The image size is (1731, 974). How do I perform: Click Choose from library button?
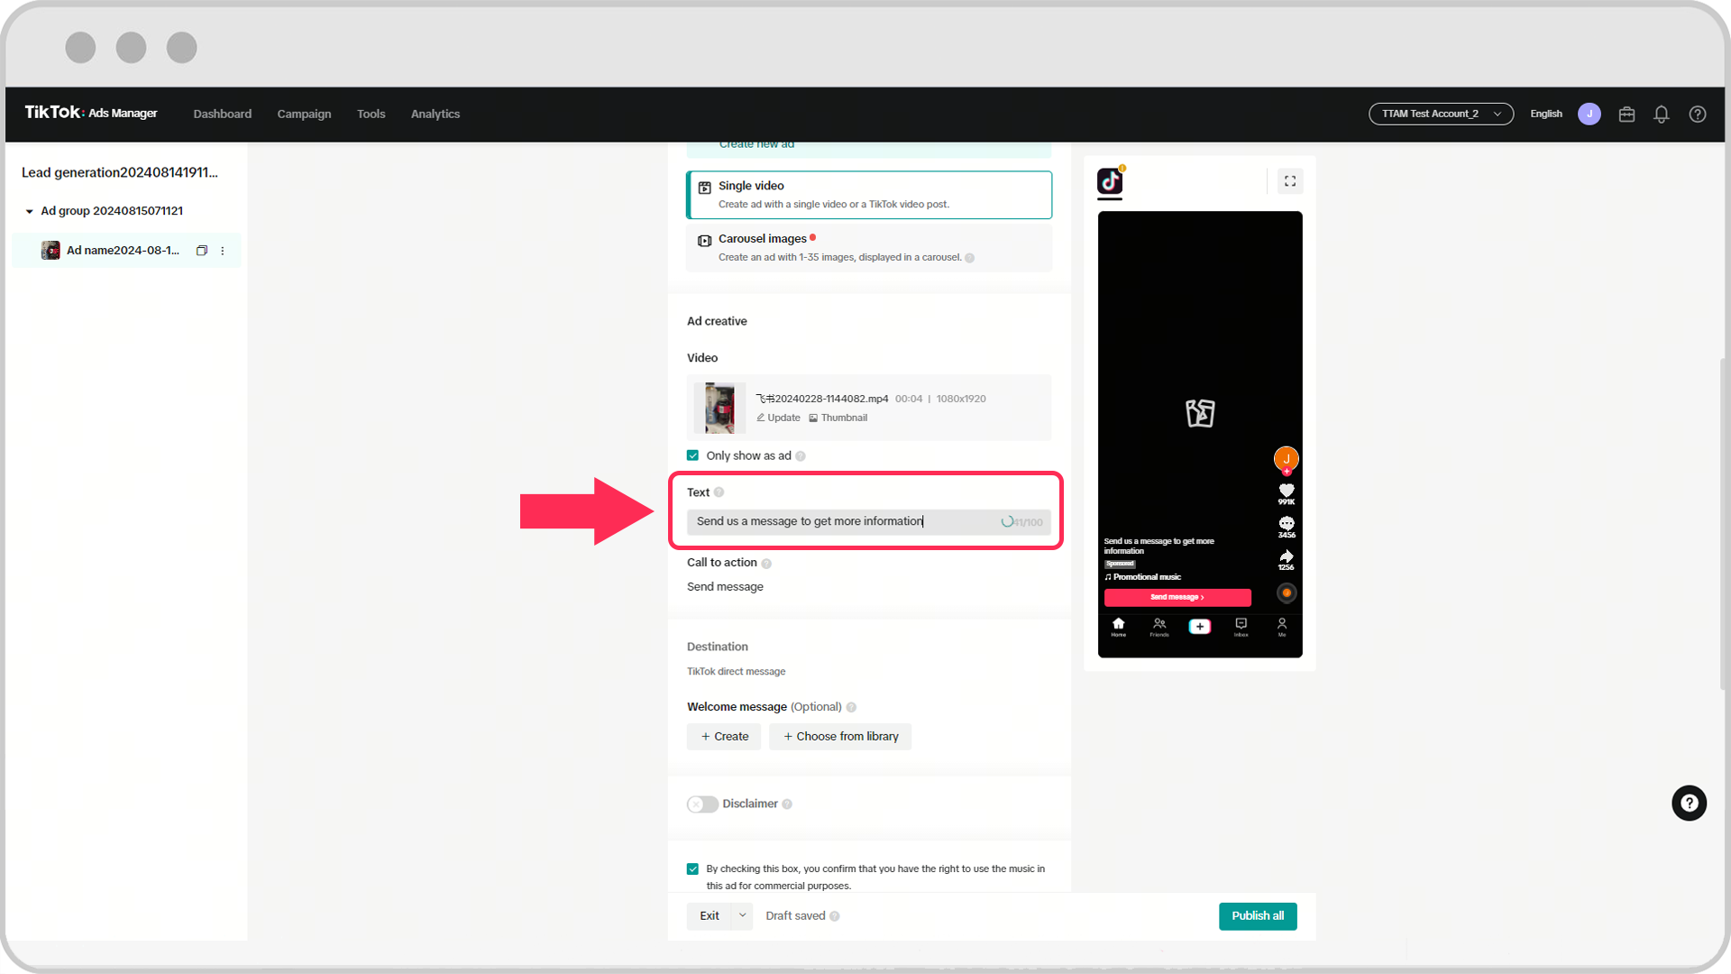click(840, 736)
